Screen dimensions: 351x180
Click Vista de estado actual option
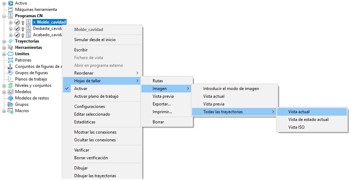click(x=308, y=120)
